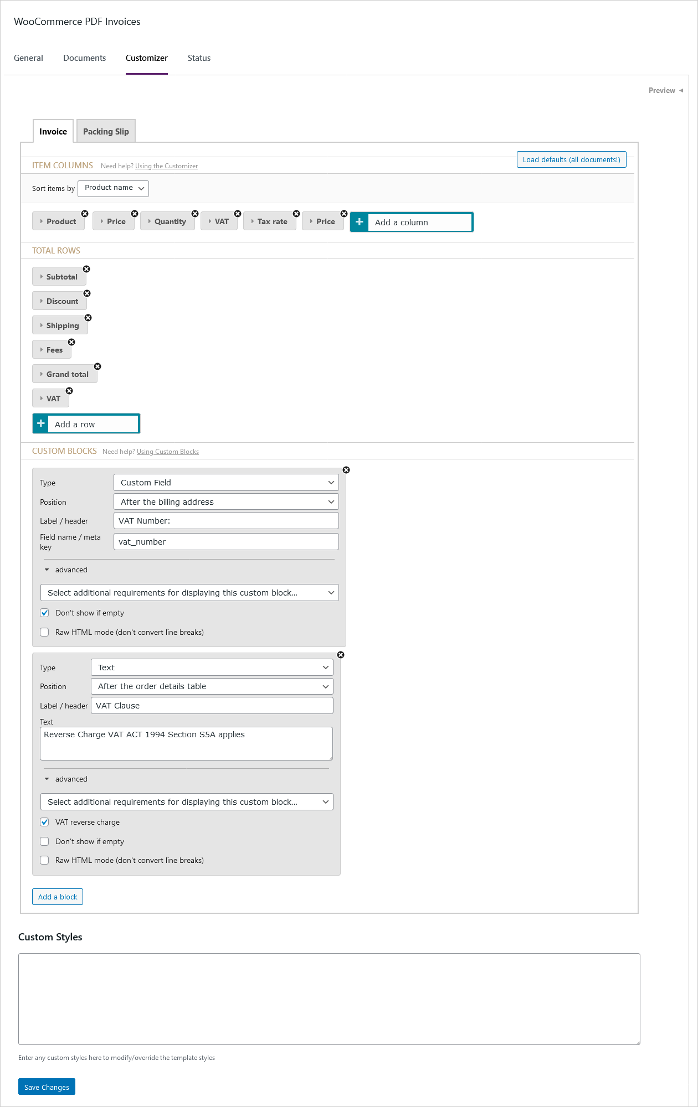Uncheck the VAT reverse charge checkbox
The height and width of the screenshot is (1107, 698).
tap(45, 823)
